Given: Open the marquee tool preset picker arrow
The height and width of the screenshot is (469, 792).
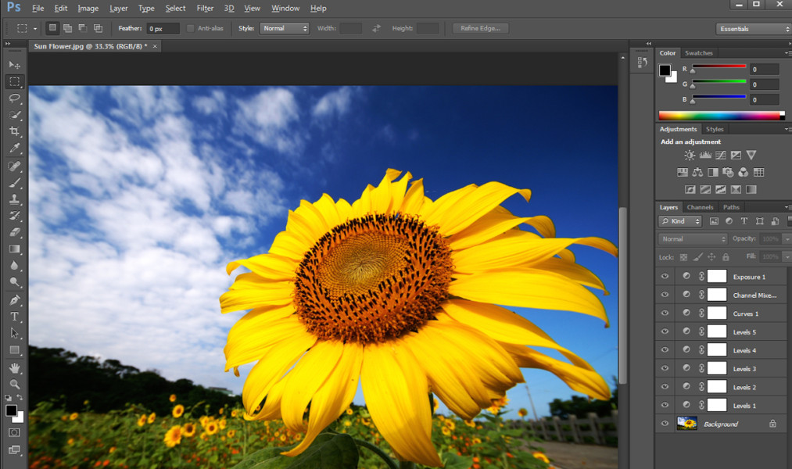Looking at the screenshot, I should pos(35,29).
